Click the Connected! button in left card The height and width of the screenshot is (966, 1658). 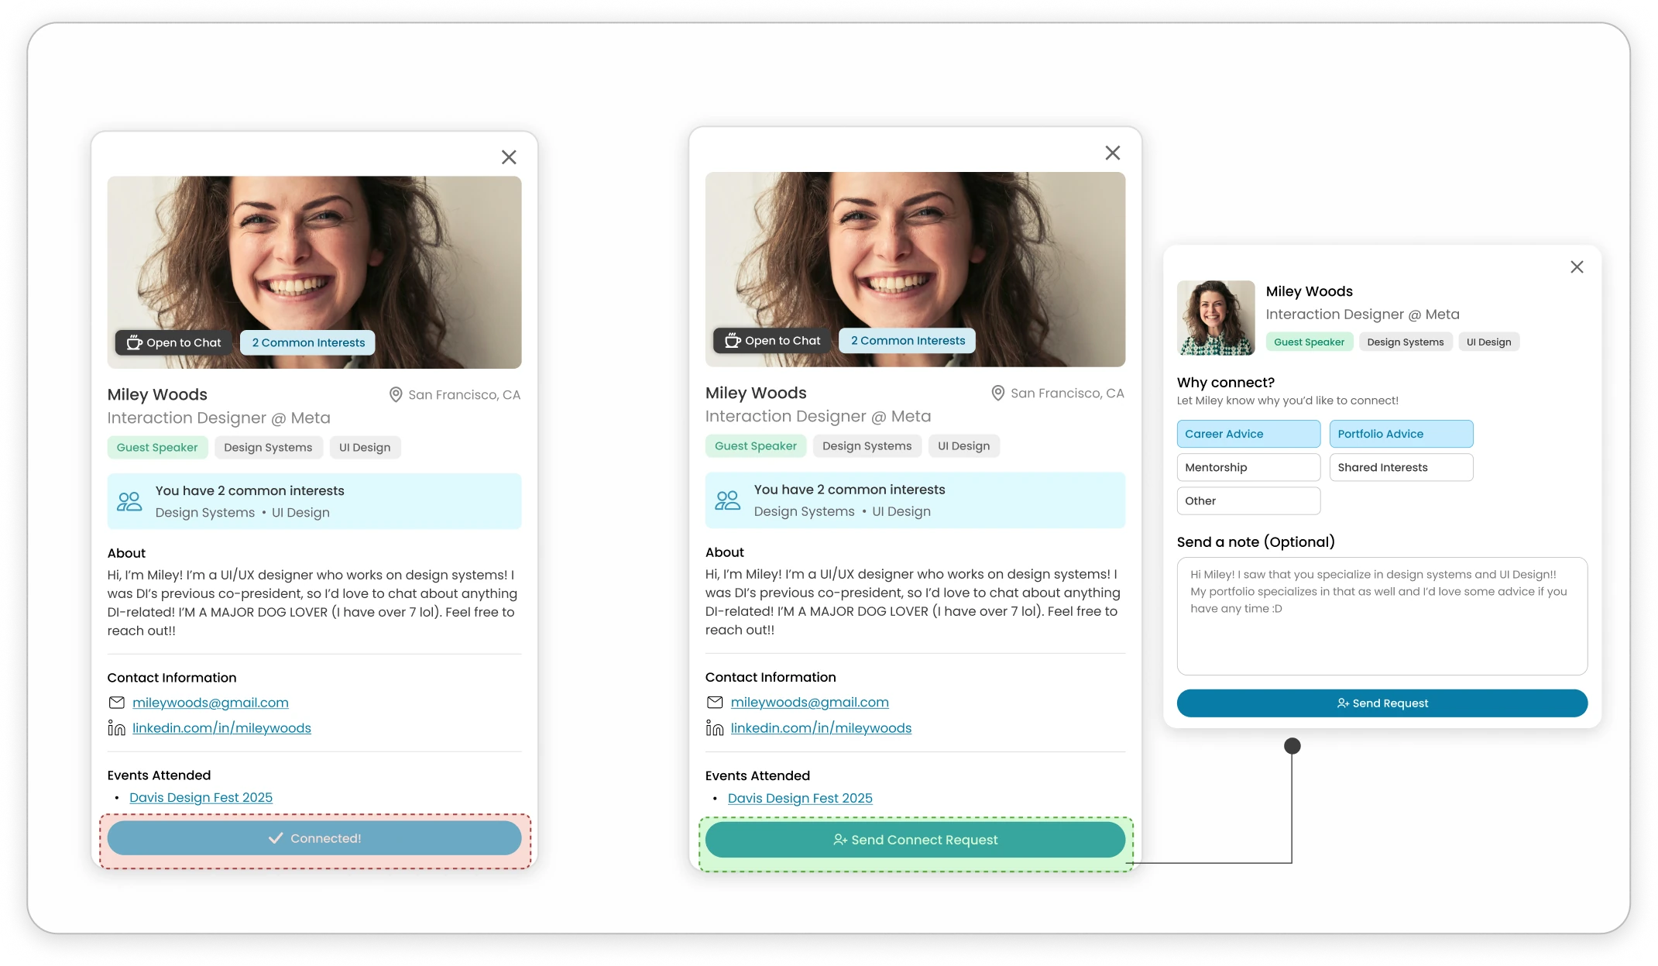coord(314,838)
